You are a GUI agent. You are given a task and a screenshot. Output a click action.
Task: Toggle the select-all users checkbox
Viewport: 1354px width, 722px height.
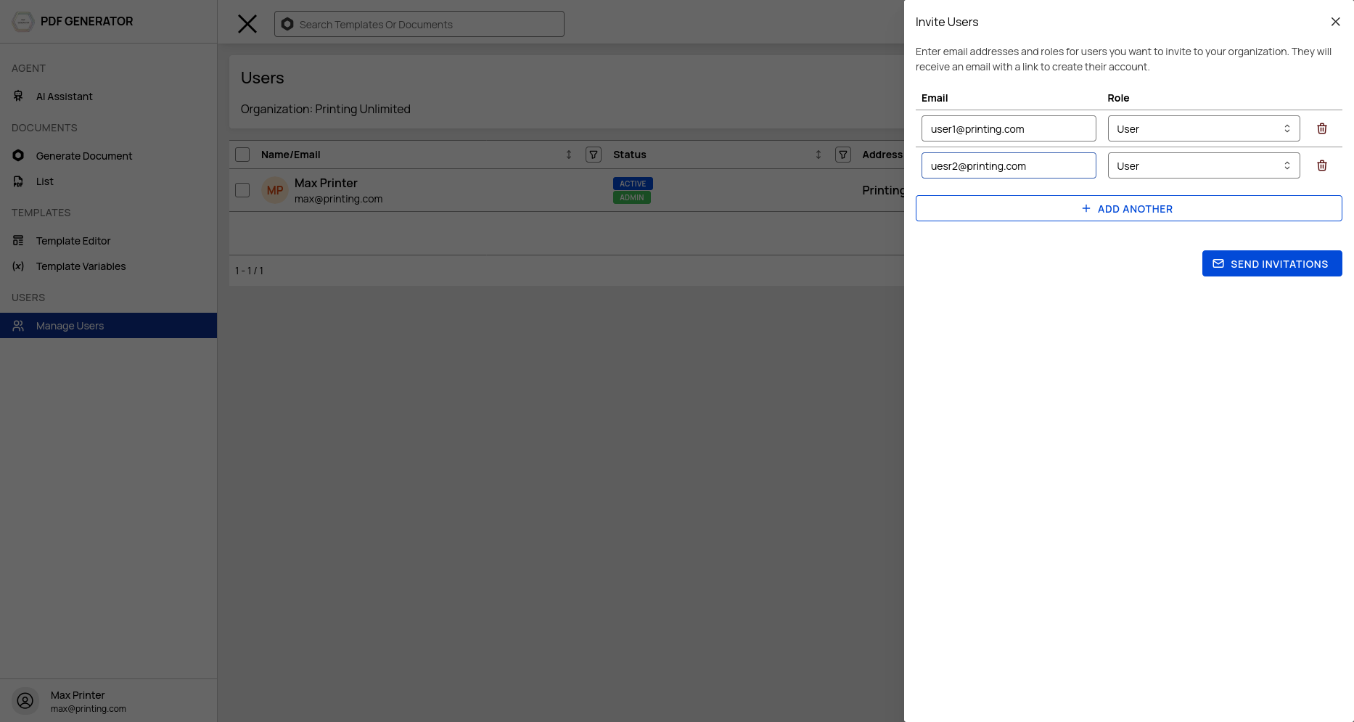pyautogui.click(x=242, y=155)
